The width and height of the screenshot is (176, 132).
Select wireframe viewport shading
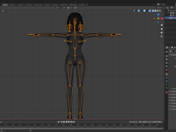(x=153, y=11)
